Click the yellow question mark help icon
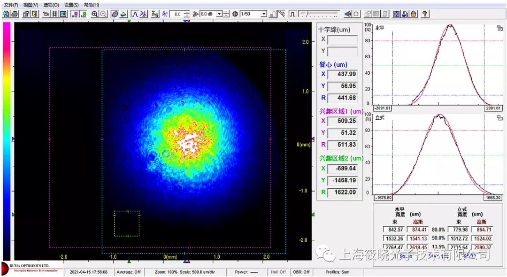 [x=425, y=14]
